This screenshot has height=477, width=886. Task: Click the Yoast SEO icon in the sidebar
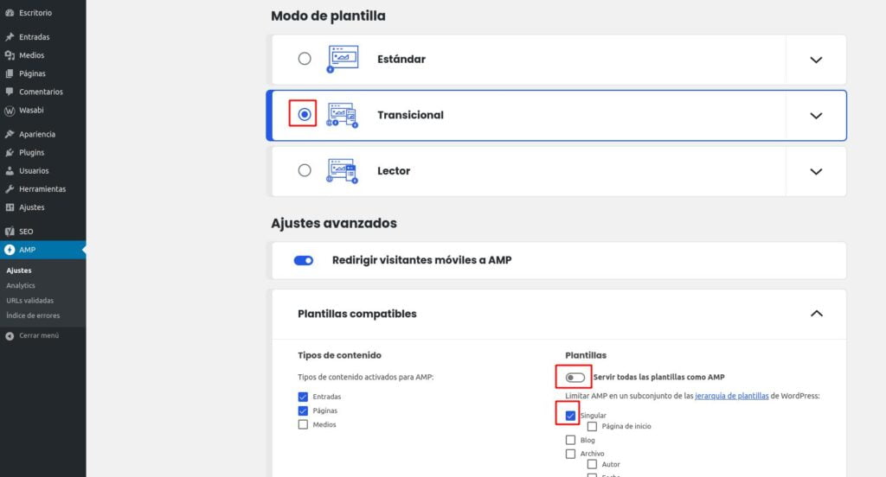point(10,232)
